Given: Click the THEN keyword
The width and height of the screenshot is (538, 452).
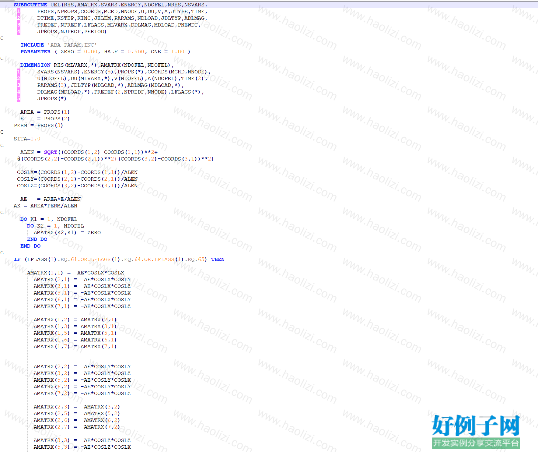Looking at the screenshot, I should click(218, 260).
